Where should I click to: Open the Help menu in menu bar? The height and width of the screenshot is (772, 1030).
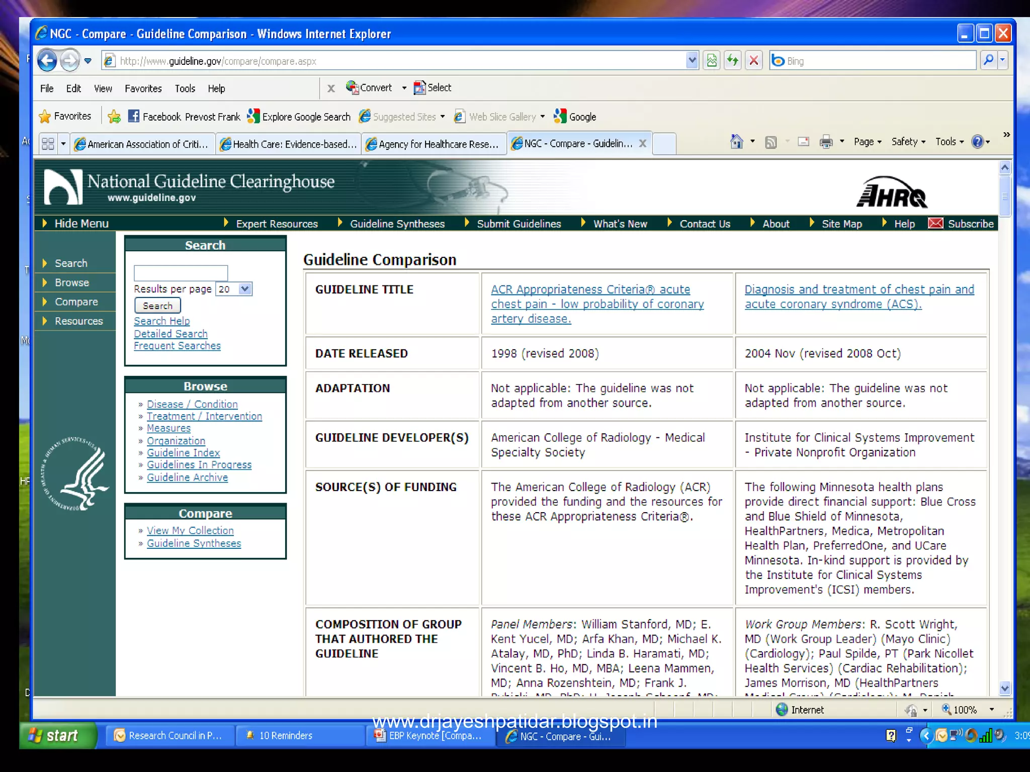coord(216,88)
